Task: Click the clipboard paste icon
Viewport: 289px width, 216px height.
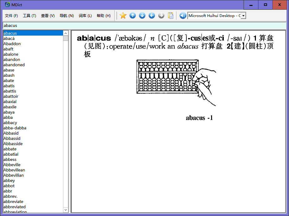Action: [x=171, y=15]
